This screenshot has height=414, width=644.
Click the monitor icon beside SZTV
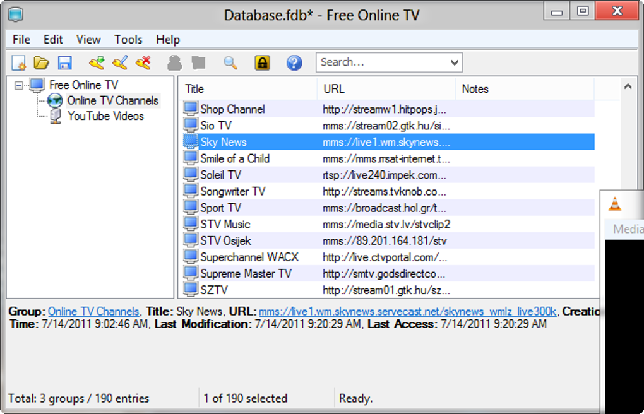coord(191,290)
